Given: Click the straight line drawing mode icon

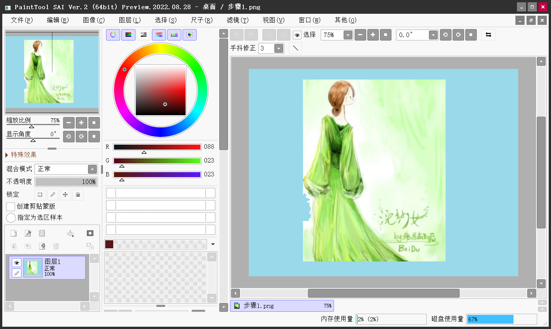Looking at the screenshot, I should (295, 48).
